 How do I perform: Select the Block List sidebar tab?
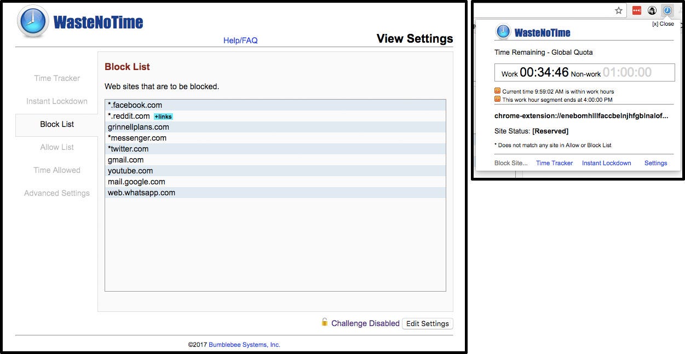tap(57, 124)
